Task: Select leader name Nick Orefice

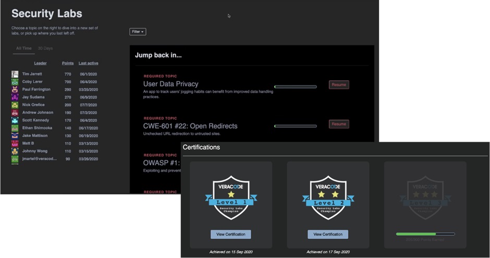Action: click(x=33, y=105)
